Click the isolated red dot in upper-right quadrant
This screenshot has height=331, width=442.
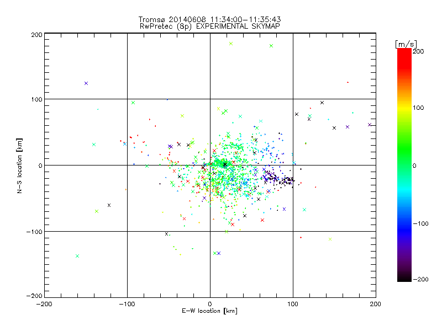tap(348, 82)
